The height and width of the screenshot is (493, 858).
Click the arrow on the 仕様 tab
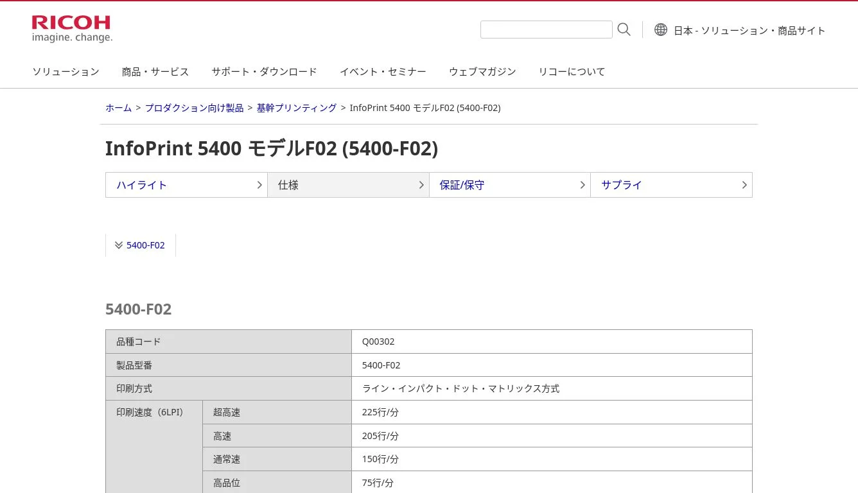tap(421, 185)
